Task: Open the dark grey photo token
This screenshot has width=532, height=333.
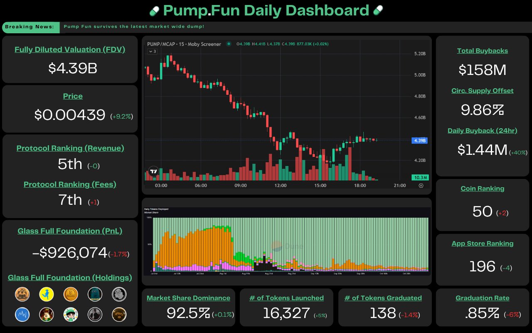Action: [x=95, y=314]
